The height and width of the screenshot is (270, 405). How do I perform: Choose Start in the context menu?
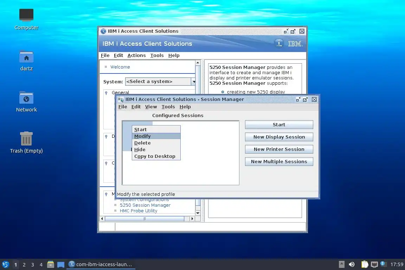pyautogui.click(x=156, y=129)
